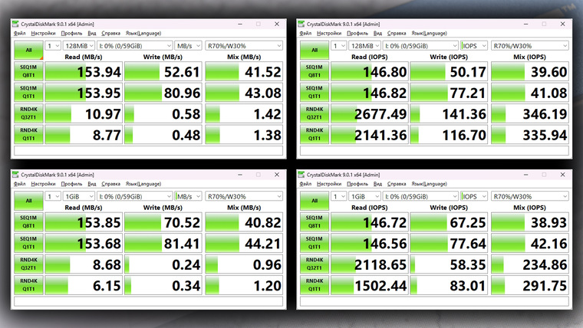
Task: Run RND4K Q32T1 test beside the 2118.65 result
Action: 315,264
